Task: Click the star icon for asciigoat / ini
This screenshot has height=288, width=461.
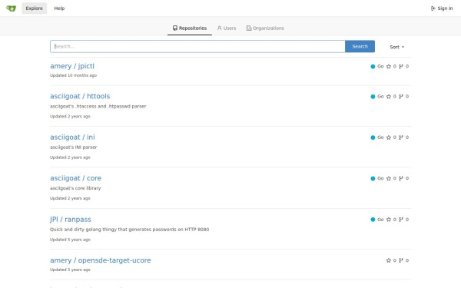Action: point(388,137)
